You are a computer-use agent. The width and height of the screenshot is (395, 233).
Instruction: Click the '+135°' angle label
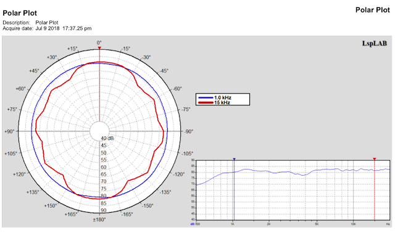point(33,192)
